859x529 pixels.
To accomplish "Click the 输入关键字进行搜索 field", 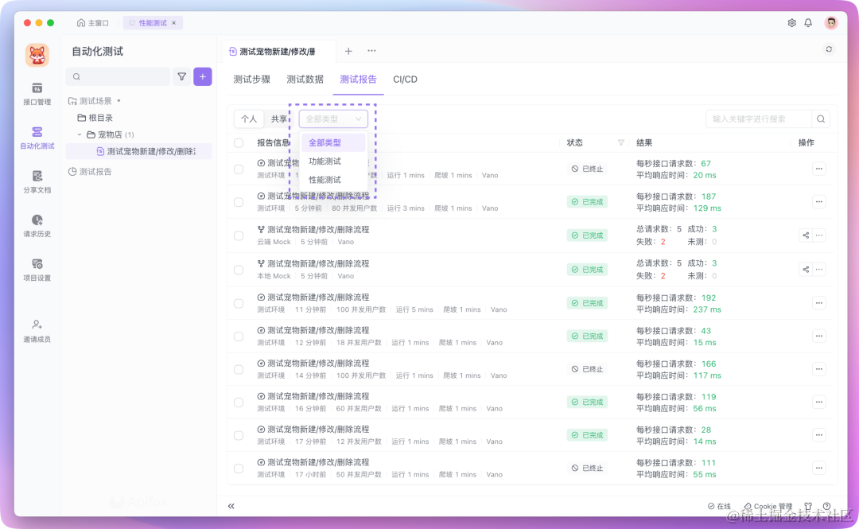I will tap(759, 119).
